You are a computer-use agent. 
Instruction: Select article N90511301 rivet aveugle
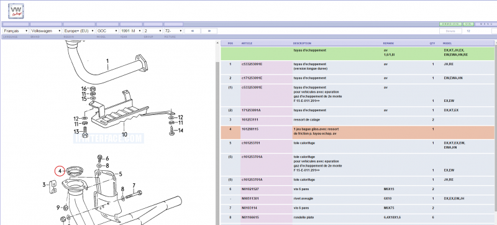[250, 199]
